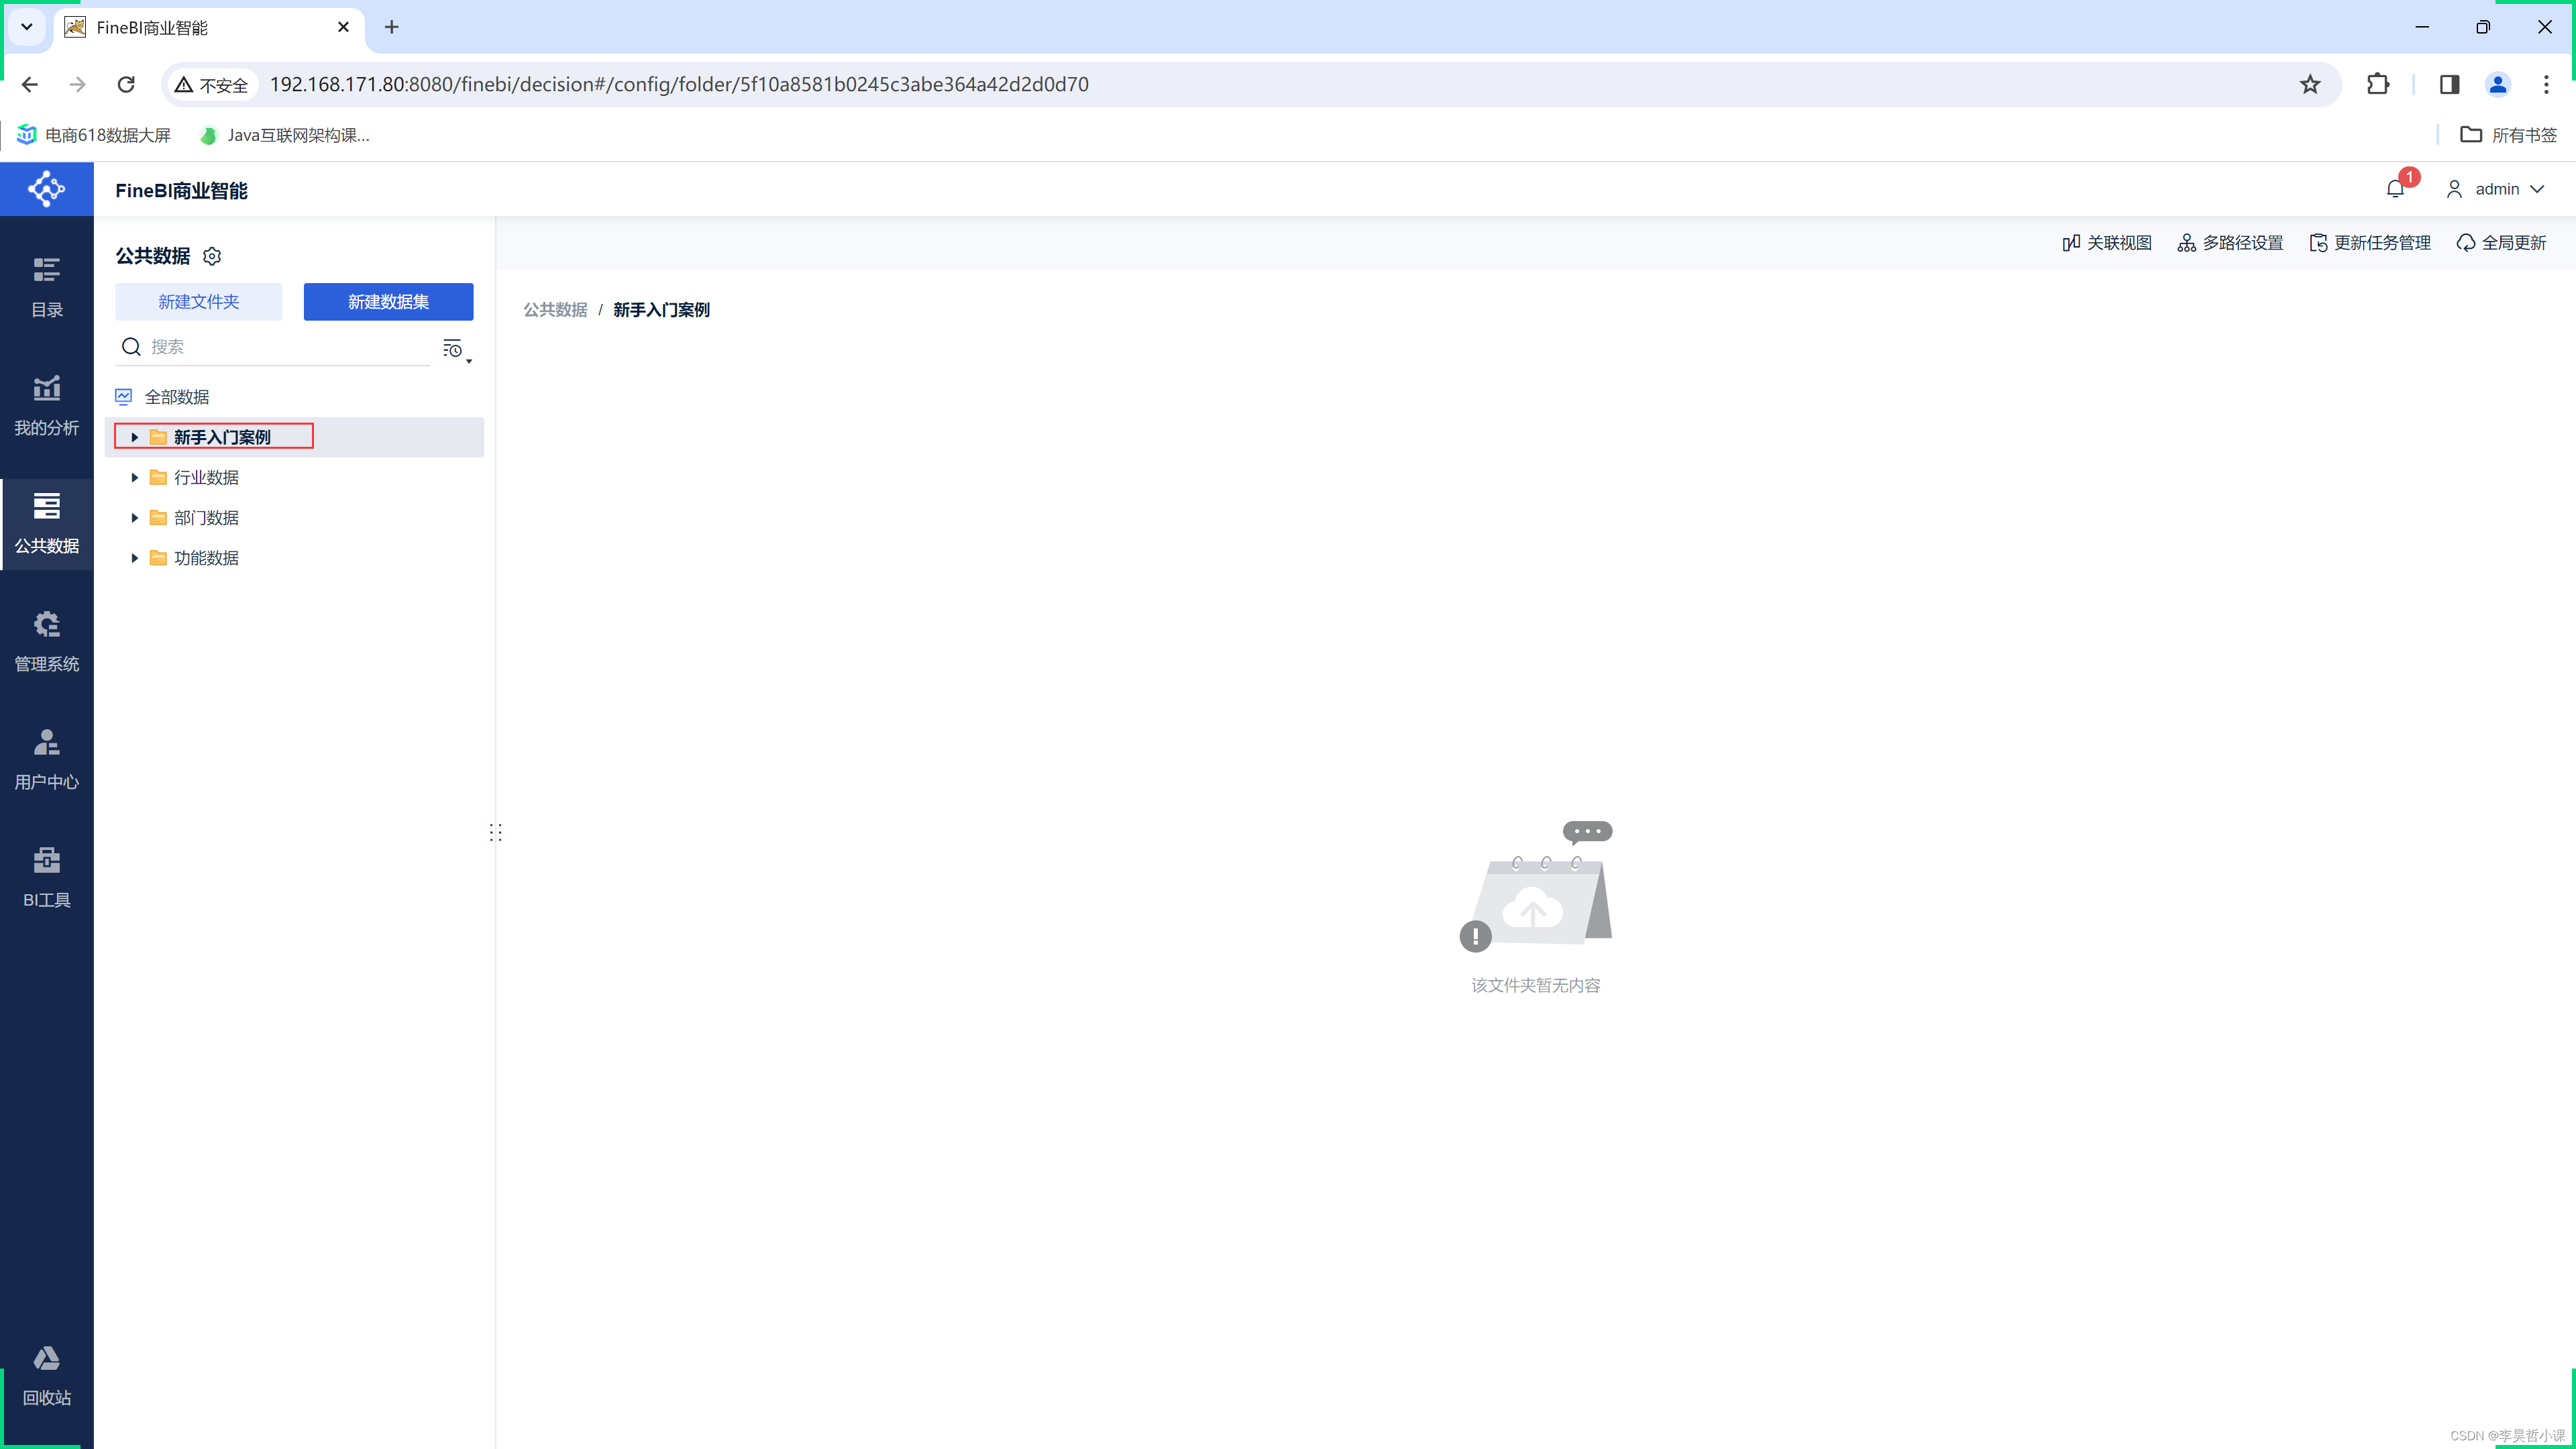This screenshot has height=1449, width=2576.
Task: Click the search input field
Action: pos(283,347)
